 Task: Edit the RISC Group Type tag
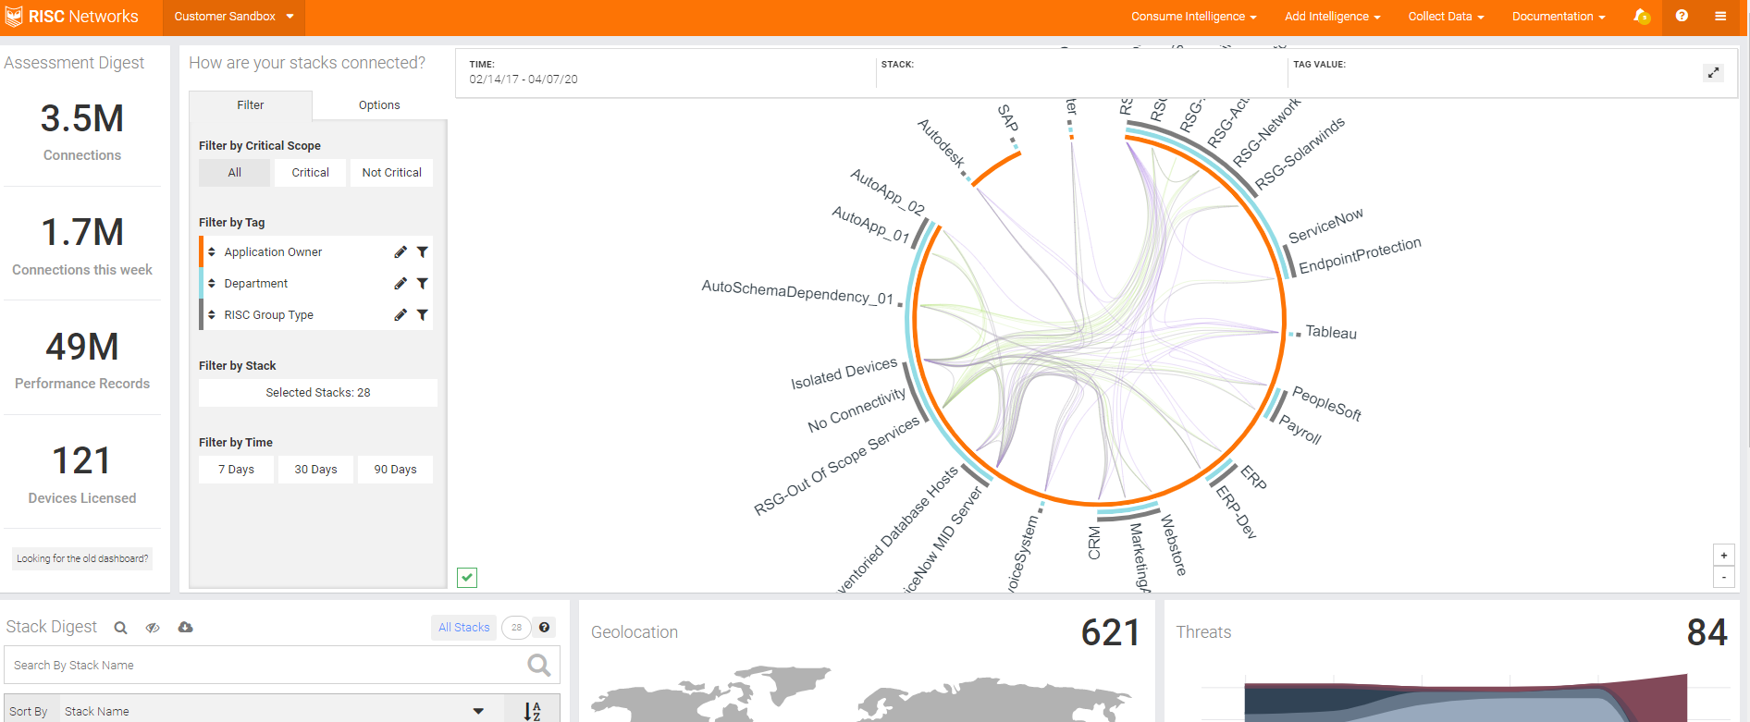pos(401,315)
